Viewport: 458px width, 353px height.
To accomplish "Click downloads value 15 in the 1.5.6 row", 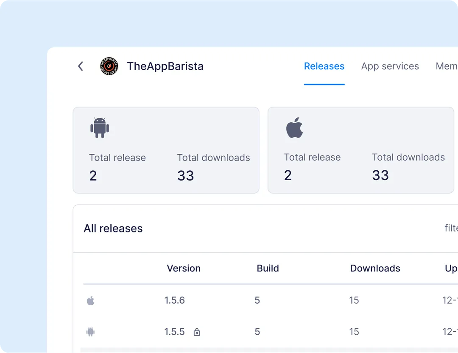I will coord(354,300).
